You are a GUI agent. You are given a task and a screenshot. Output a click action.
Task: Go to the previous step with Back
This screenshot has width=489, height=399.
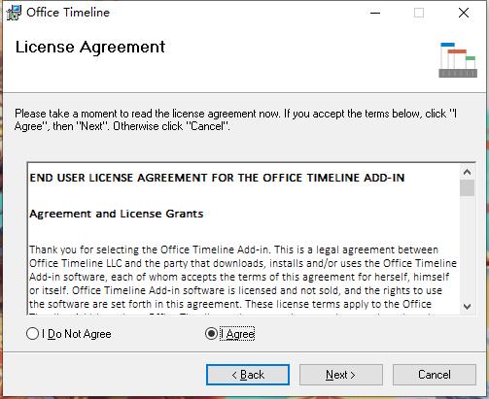pos(248,375)
